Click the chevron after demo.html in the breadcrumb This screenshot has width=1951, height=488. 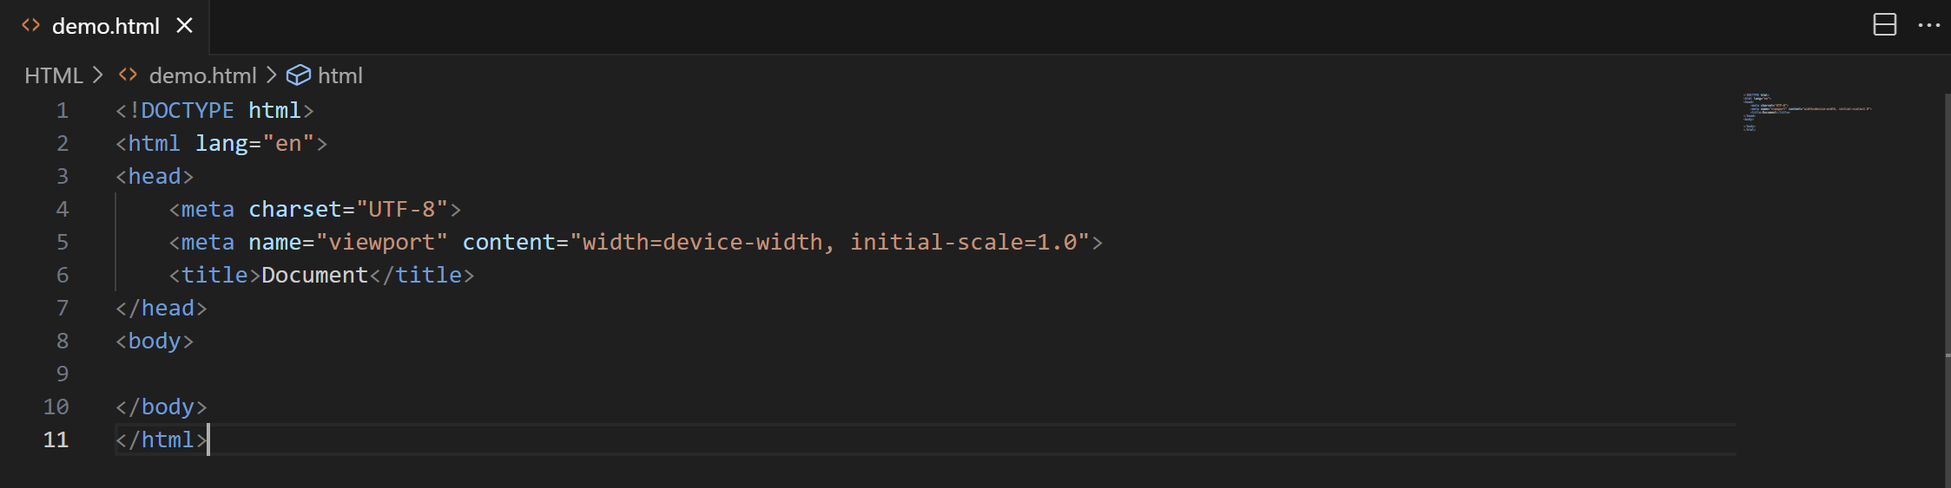point(272,75)
